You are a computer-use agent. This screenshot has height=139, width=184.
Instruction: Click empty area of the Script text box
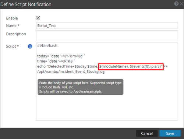coord(107,108)
